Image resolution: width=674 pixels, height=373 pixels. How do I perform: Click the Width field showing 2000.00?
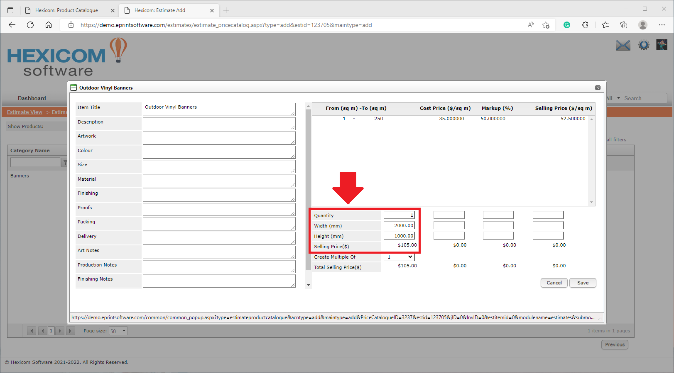click(399, 225)
